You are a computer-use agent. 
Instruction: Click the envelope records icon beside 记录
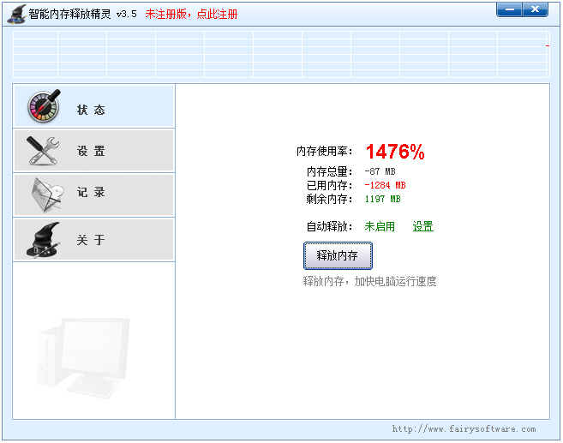pos(47,195)
